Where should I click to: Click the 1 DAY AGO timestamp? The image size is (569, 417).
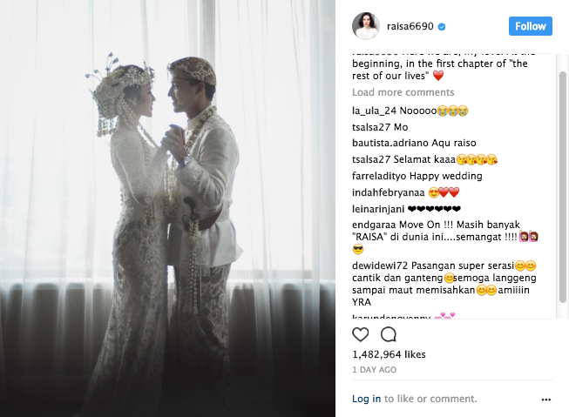coord(374,369)
